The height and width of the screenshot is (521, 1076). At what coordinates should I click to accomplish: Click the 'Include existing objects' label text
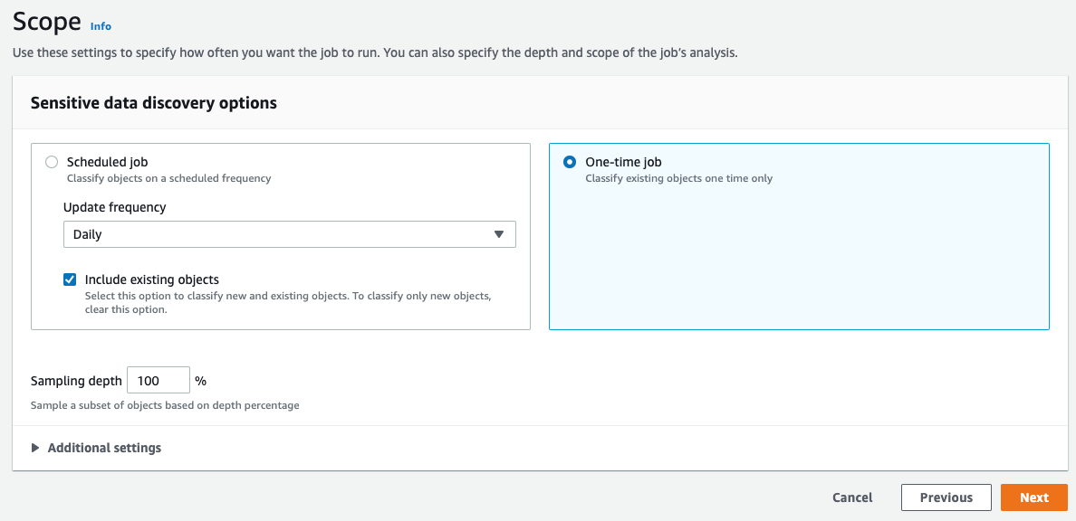pos(152,279)
